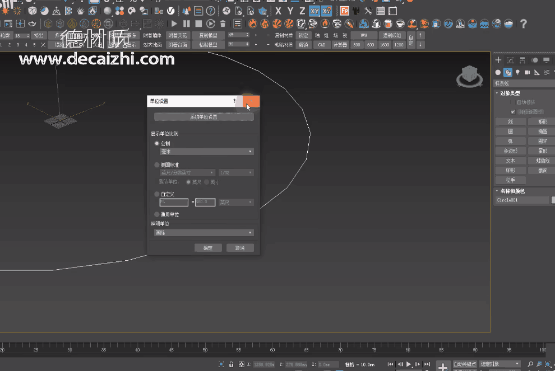Click the 计算器 calculator button
The width and height of the screenshot is (555, 371).
coord(340,45)
